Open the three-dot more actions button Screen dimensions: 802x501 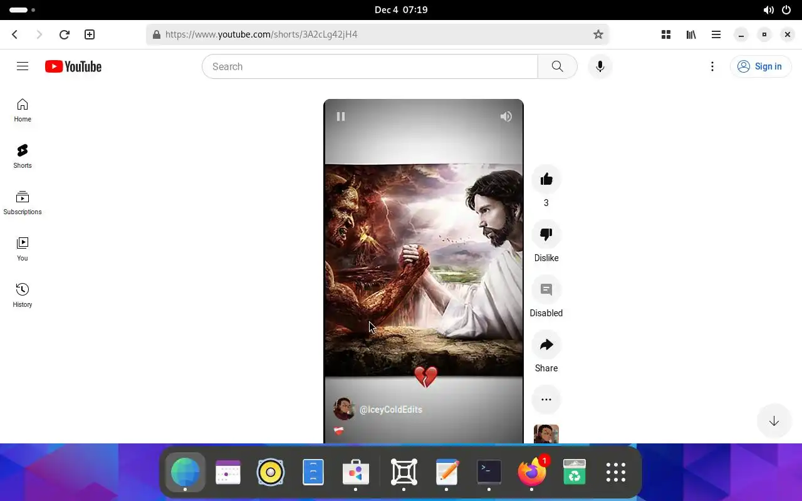(x=546, y=400)
